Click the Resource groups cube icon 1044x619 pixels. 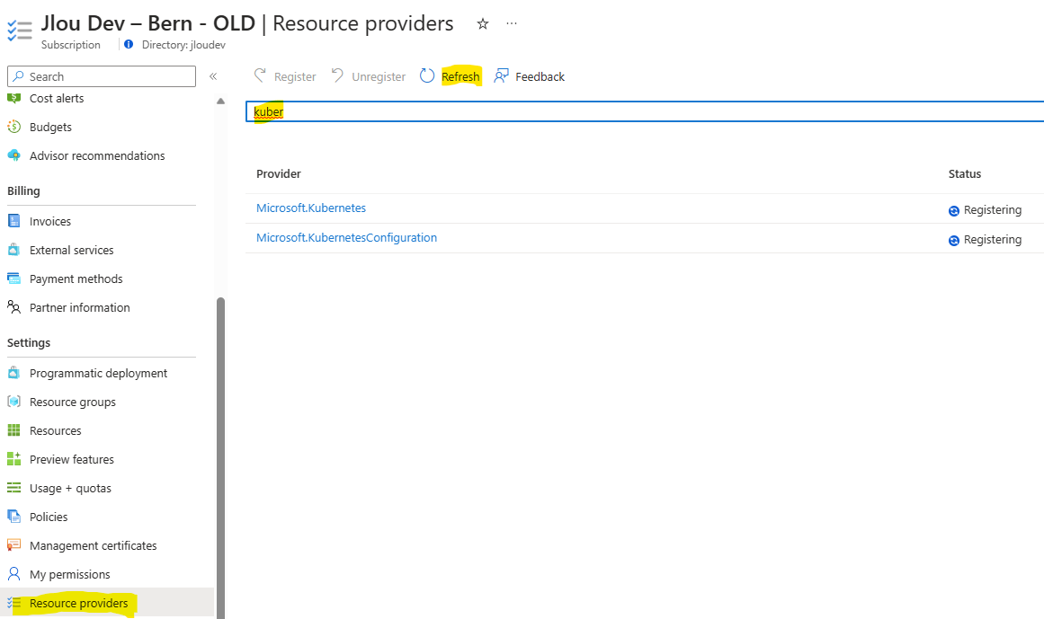coord(14,401)
